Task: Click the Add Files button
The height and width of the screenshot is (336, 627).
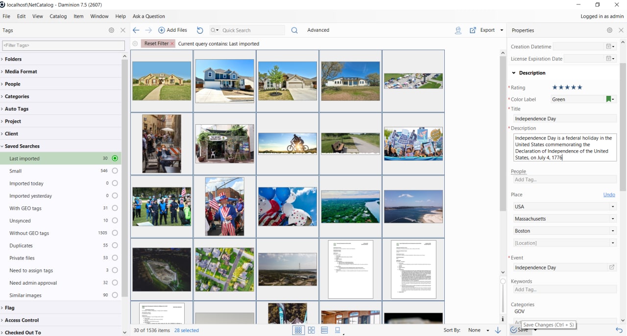Action: point(173,30)
